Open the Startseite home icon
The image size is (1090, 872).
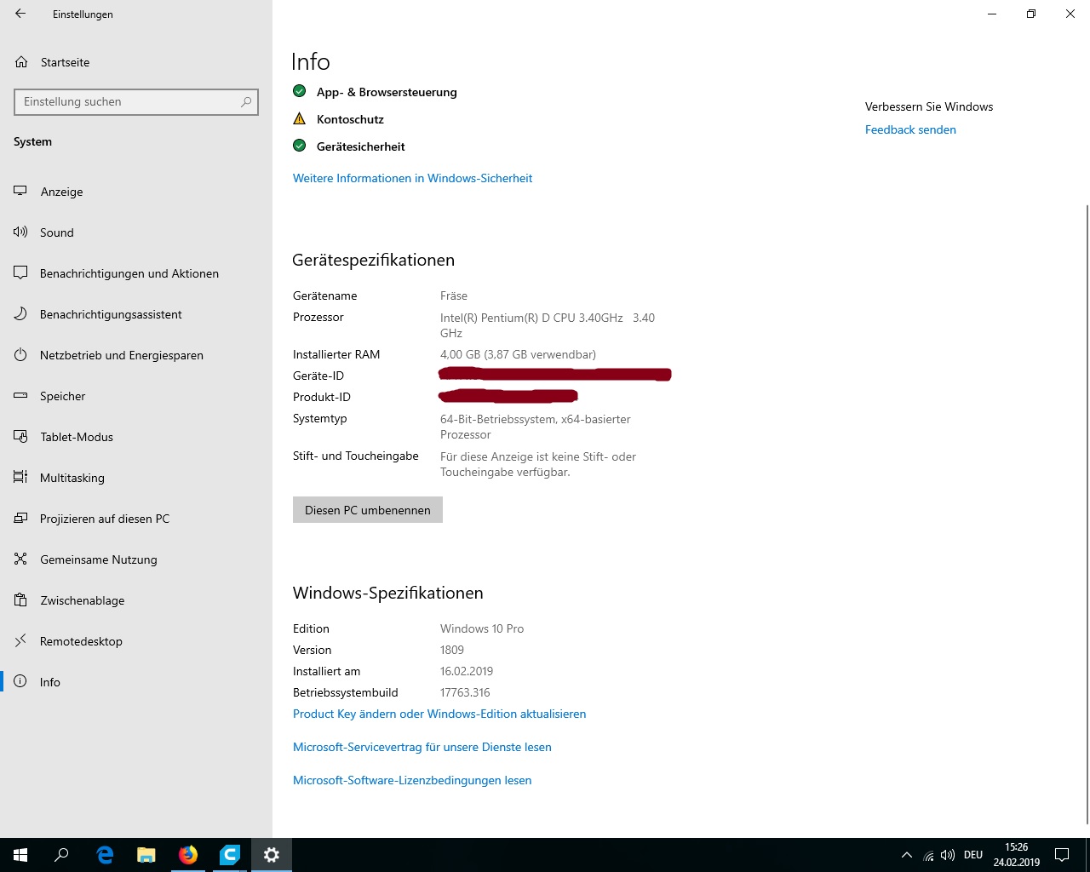pos(21,62)
